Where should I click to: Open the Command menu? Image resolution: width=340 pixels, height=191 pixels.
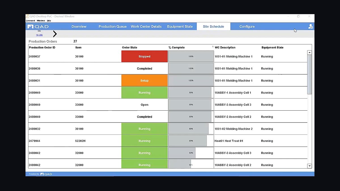30,21
